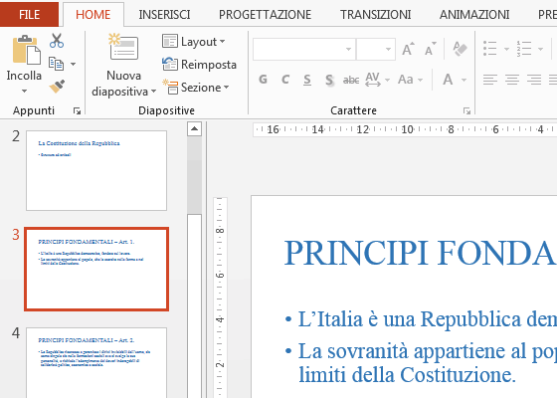Image resolution: width=557 pixels, height=398 pixels.
Task: Click the text "limiti della Costituzione."
Action: pyautogui.click(x=407, y=374)
